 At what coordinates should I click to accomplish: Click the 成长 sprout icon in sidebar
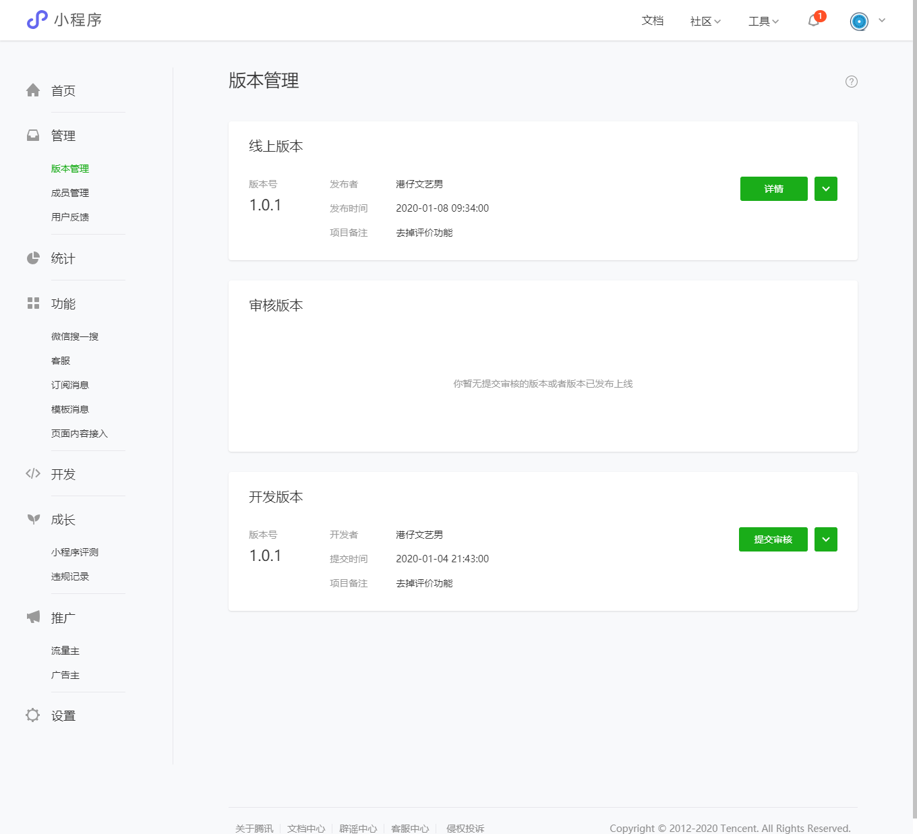(x=33, y=519)
